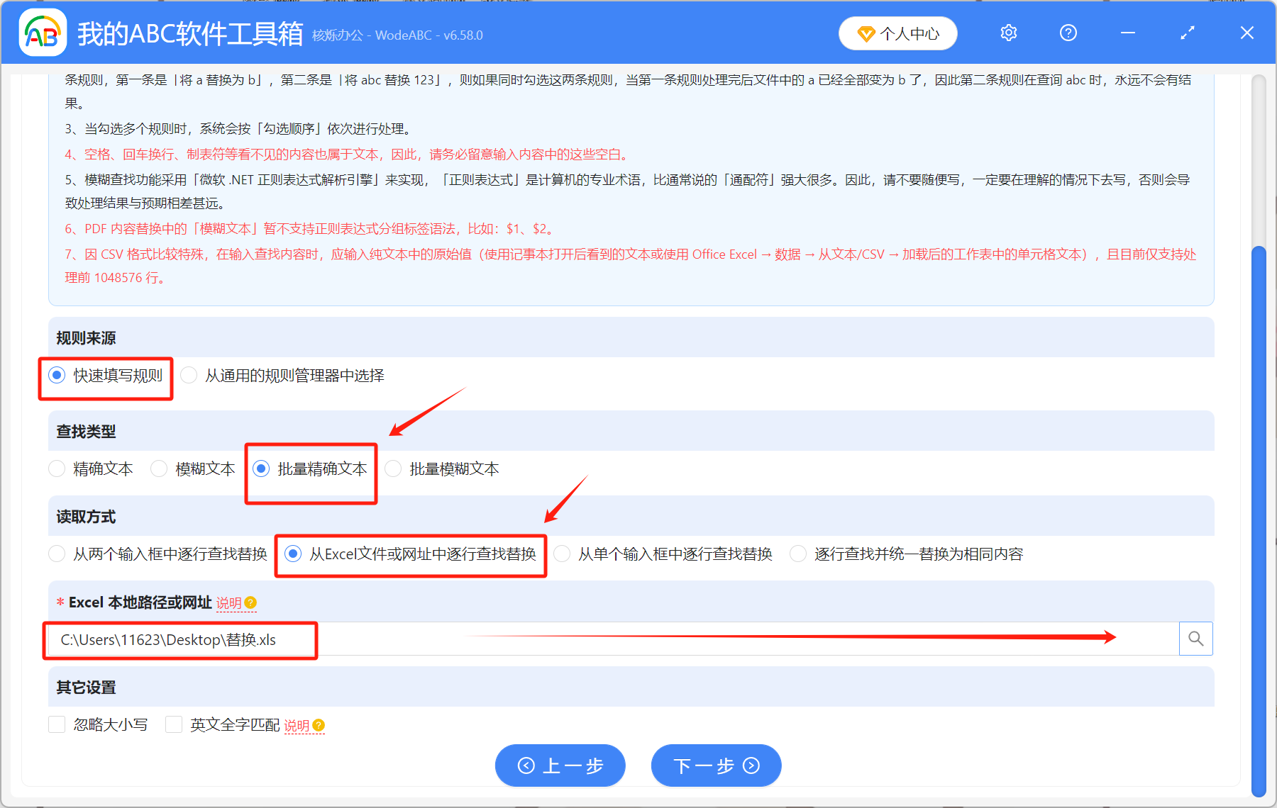1277x808 pixels.
Task: Select the 模糊文本 search type
Action: 159,468
